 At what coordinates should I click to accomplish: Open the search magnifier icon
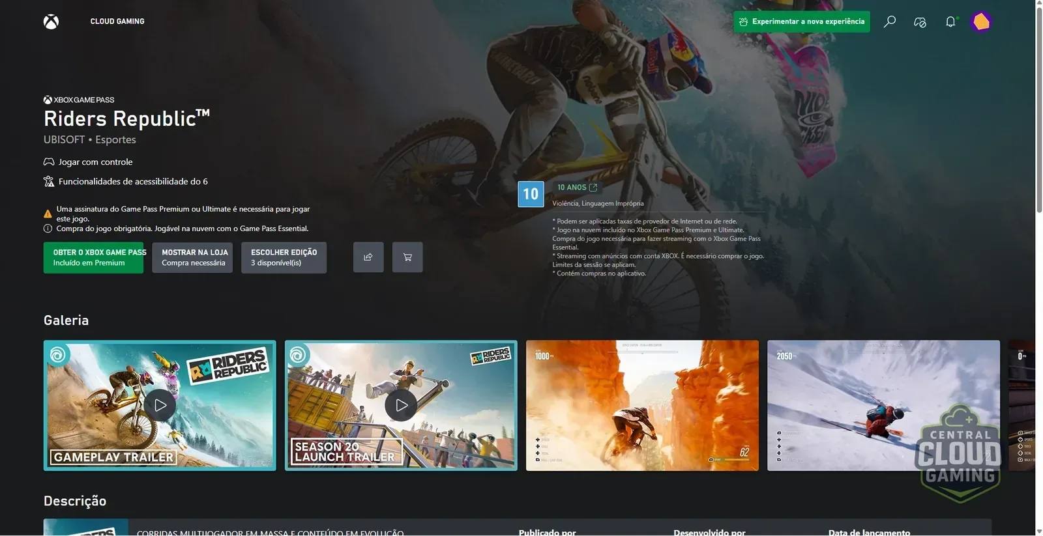(x=889, y=21)
